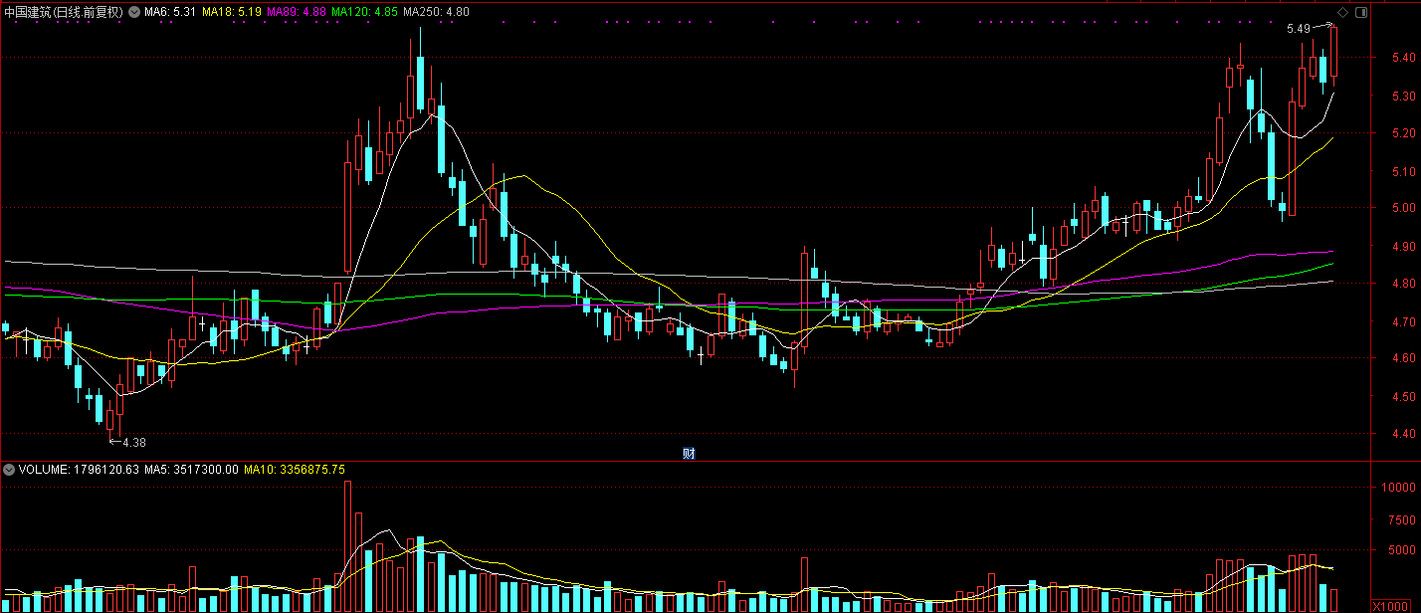Click the 4.40 price axis label
Screen dimensions: 1421x613
(1403, 434)
